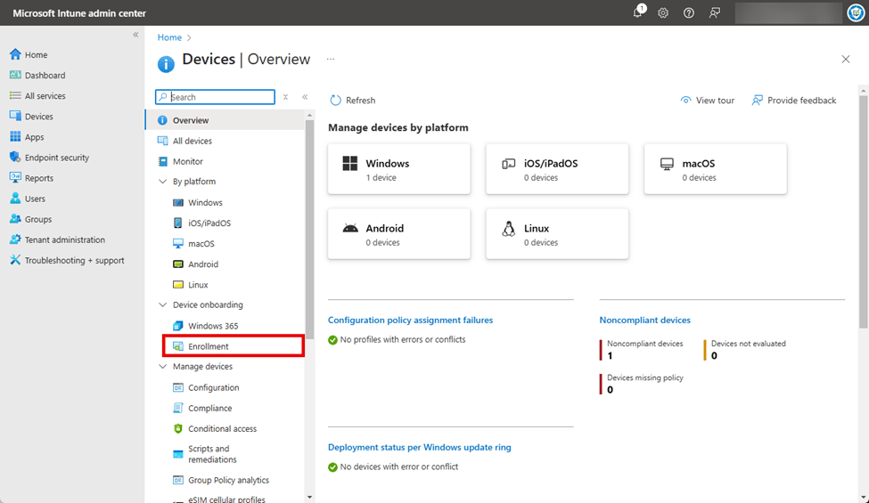Image resolution: width=869 pixels, height=503 pixels.
Task: Open the Noncompliant devices link
Action: 644,320
